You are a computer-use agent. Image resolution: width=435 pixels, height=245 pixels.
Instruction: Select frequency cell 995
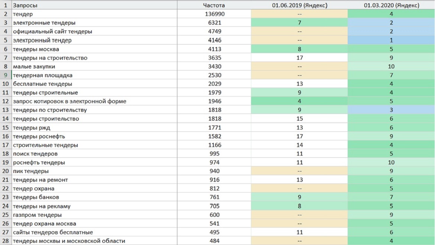(214, 153)
